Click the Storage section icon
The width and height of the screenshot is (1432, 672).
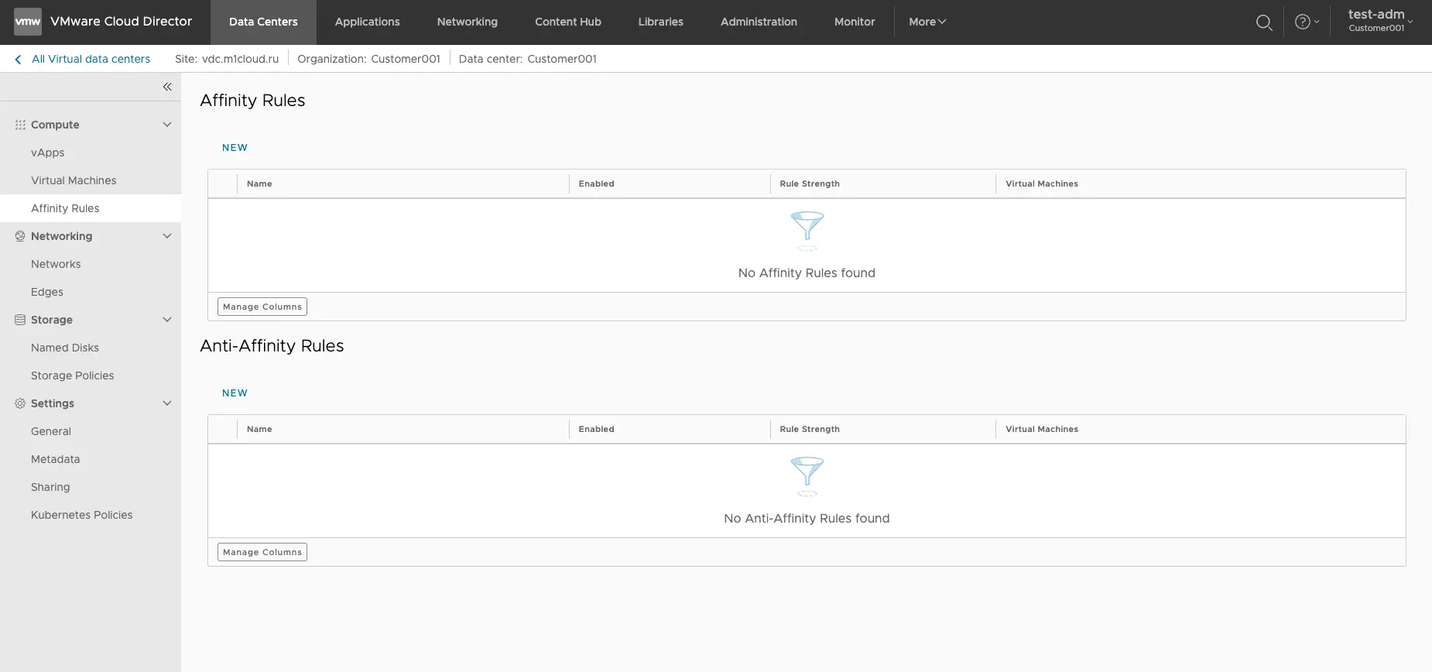20,320
